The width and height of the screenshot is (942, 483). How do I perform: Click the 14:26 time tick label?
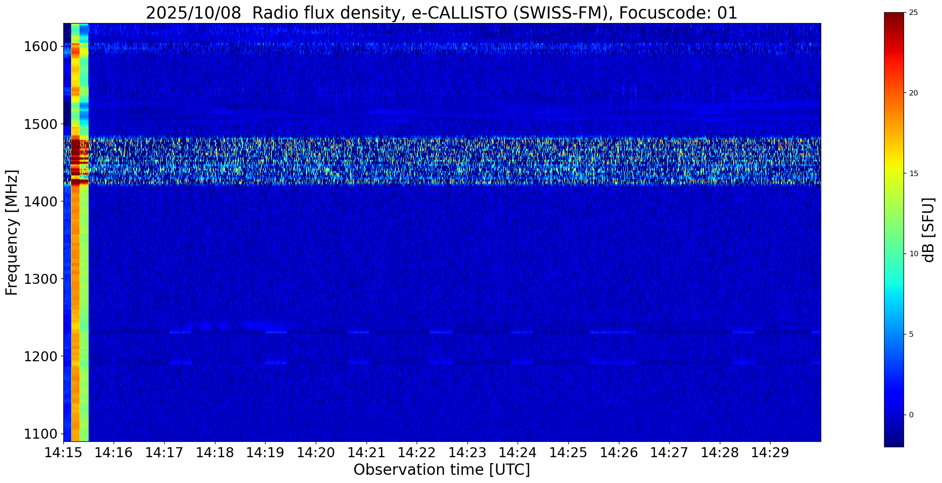coord(619,452)
